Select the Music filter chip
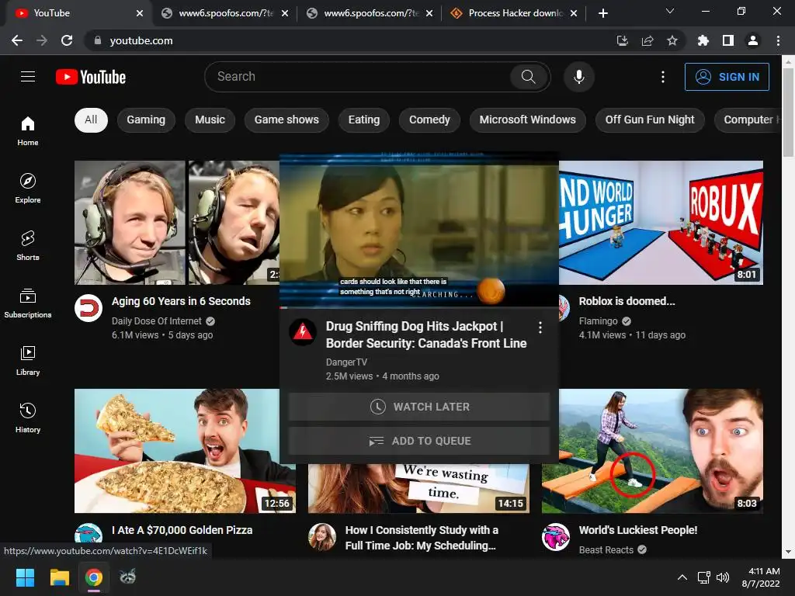The height and width of the screenshot is (596, 795). tap(210, 120)
